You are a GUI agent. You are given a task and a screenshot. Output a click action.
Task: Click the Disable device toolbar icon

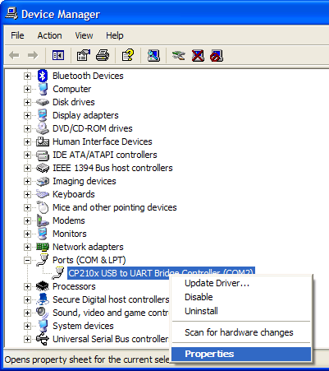[x=217, y=56]
